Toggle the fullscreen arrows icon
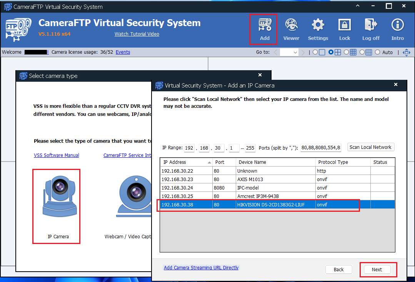Image resolution: width=415 pixels, height=282 pixels. point(407,52)
